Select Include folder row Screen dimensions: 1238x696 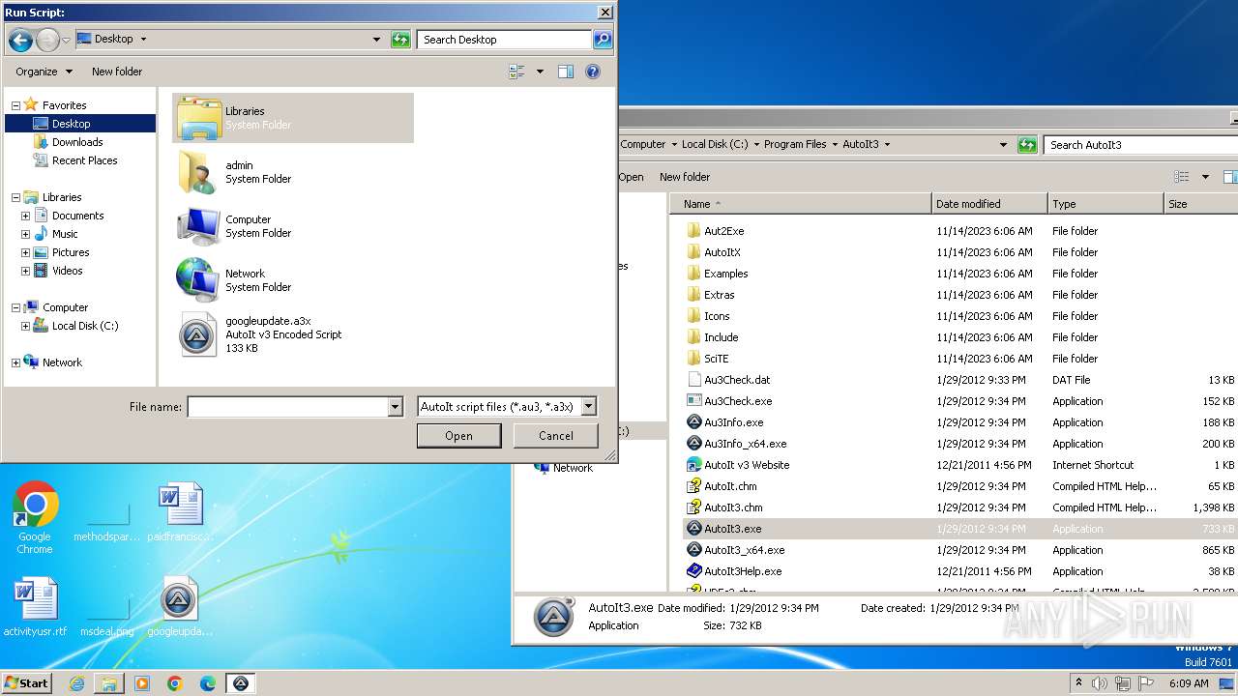(x=721, y=337)
